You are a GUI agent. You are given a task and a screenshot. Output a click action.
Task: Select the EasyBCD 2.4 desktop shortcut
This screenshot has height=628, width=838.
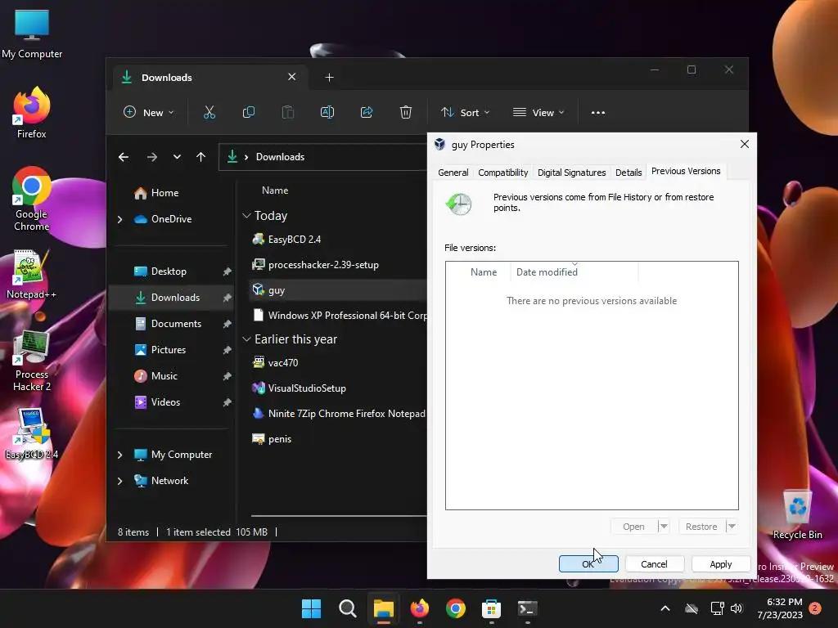[x=32, y=433]
